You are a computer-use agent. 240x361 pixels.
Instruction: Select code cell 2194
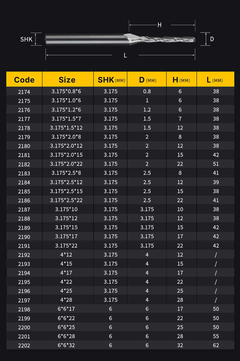tap(24, 273)
